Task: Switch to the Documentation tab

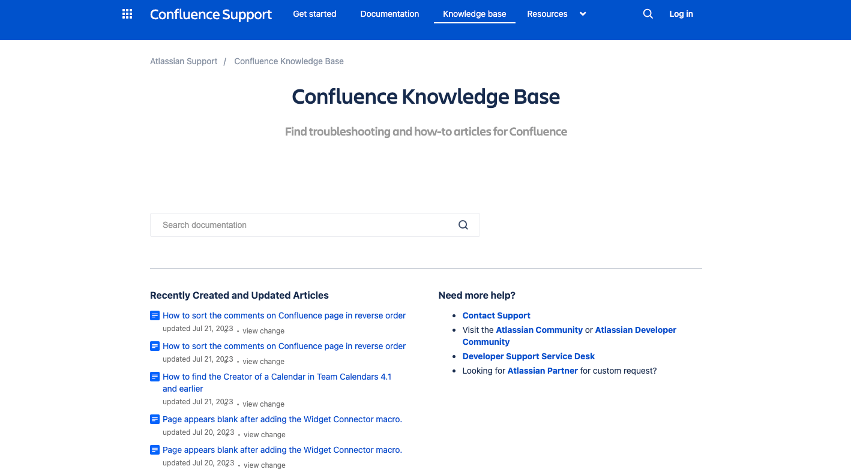Action: coord(389,13)
